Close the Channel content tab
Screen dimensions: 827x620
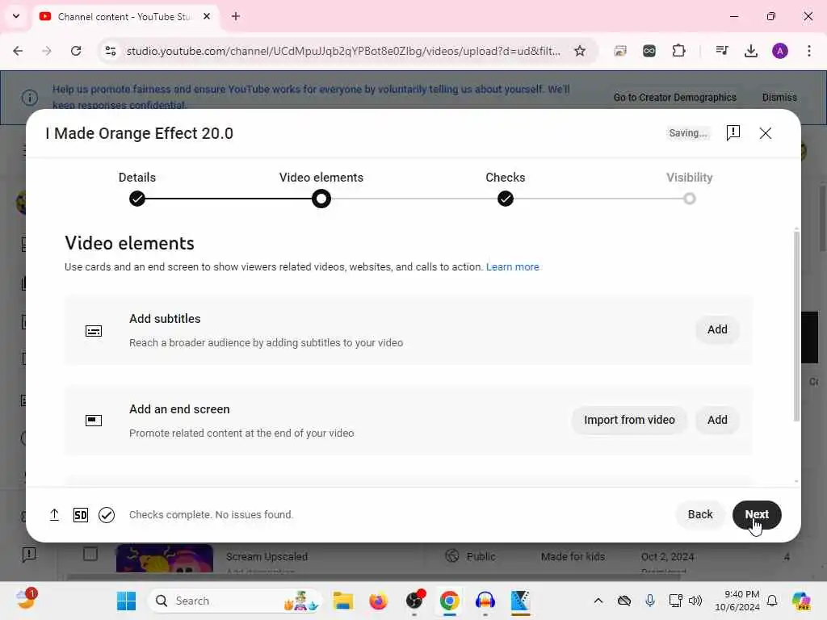pyautogui.click(x=207, y=16)
